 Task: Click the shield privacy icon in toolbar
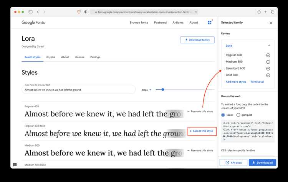(x=79, y=12)
